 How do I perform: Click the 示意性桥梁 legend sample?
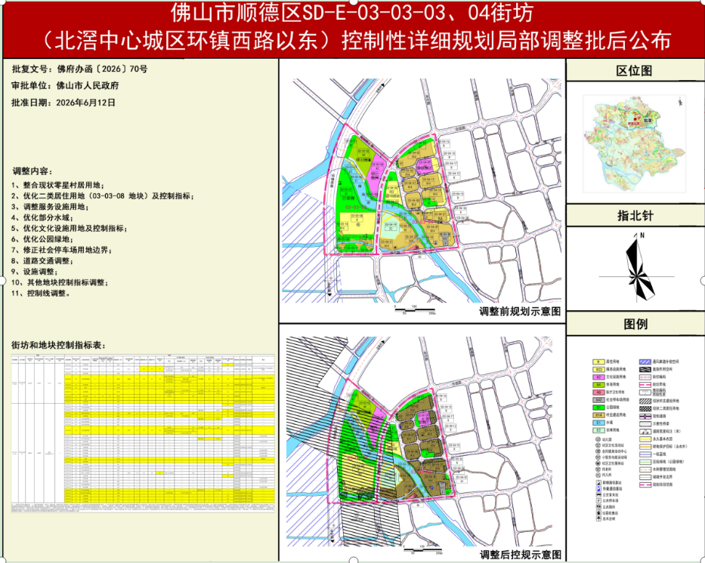coord(645,424)
